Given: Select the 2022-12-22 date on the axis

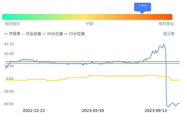Looking at the screenshot, I should point(34,110).
